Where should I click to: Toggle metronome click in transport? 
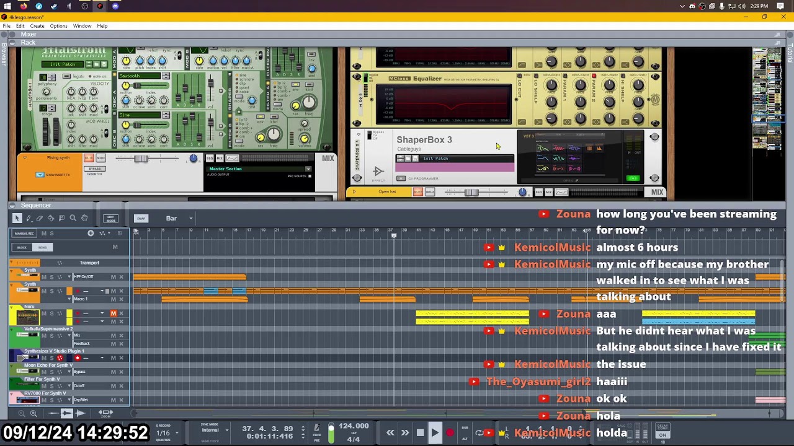(x=316, y=429)
